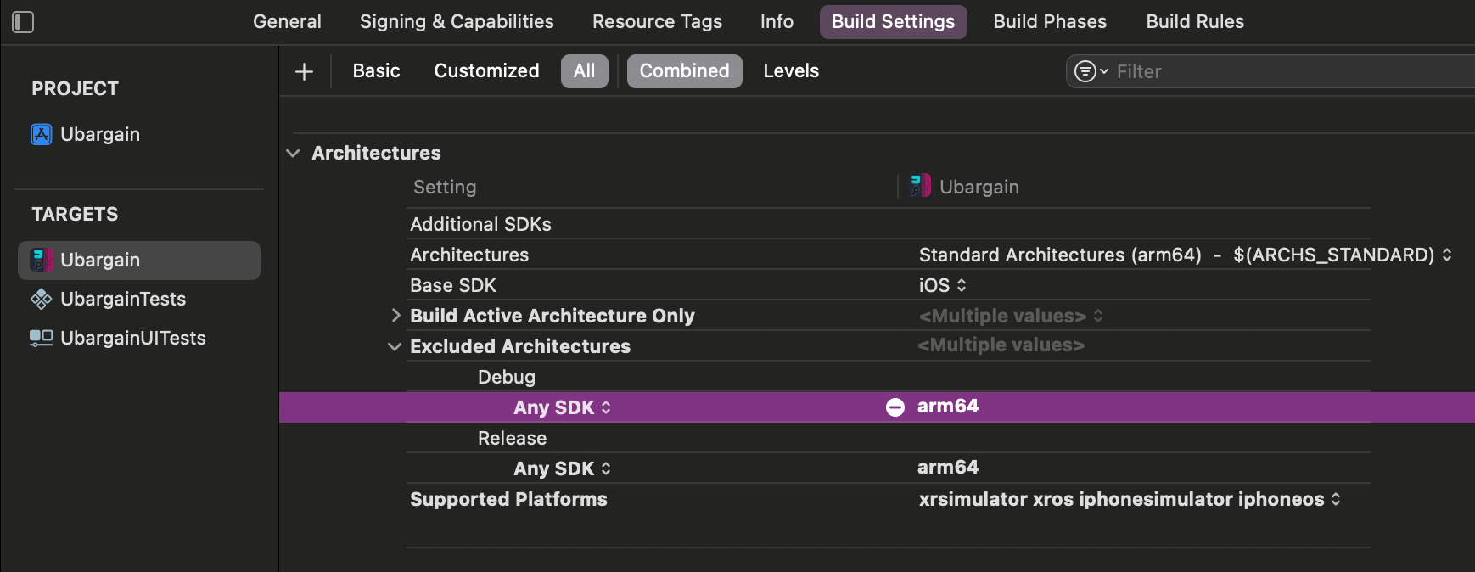Toggle the left sidebar panel icon
Image resolution: width=1475 pixels, height=572 pixels.
[x=23, y=22]
